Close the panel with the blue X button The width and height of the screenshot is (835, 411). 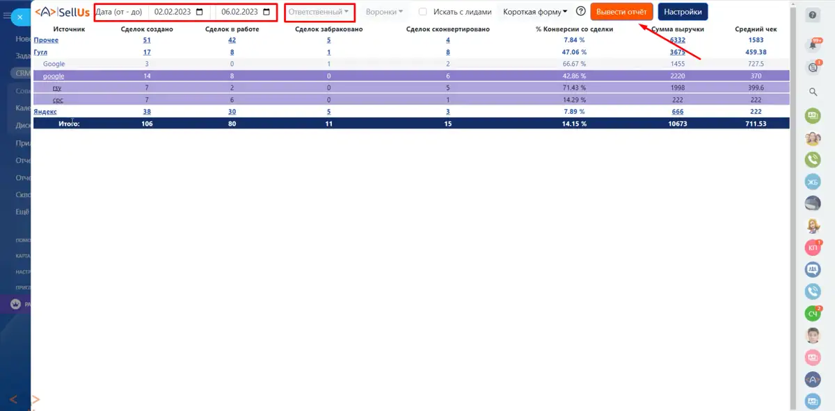[x=20, y=15]
